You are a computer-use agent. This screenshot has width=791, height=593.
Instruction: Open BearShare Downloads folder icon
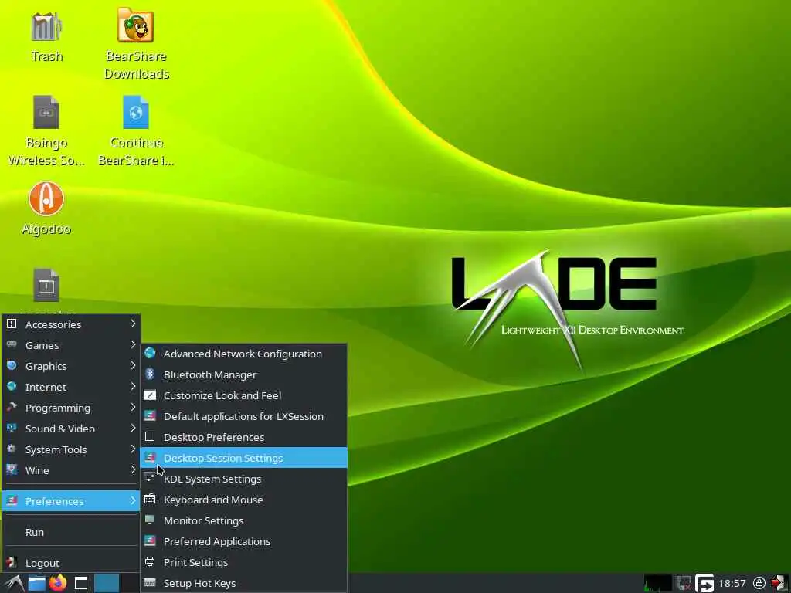136,44
